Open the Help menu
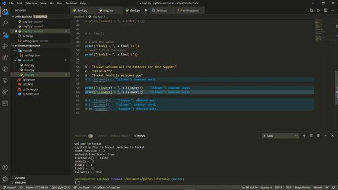 tap(83, 3)
